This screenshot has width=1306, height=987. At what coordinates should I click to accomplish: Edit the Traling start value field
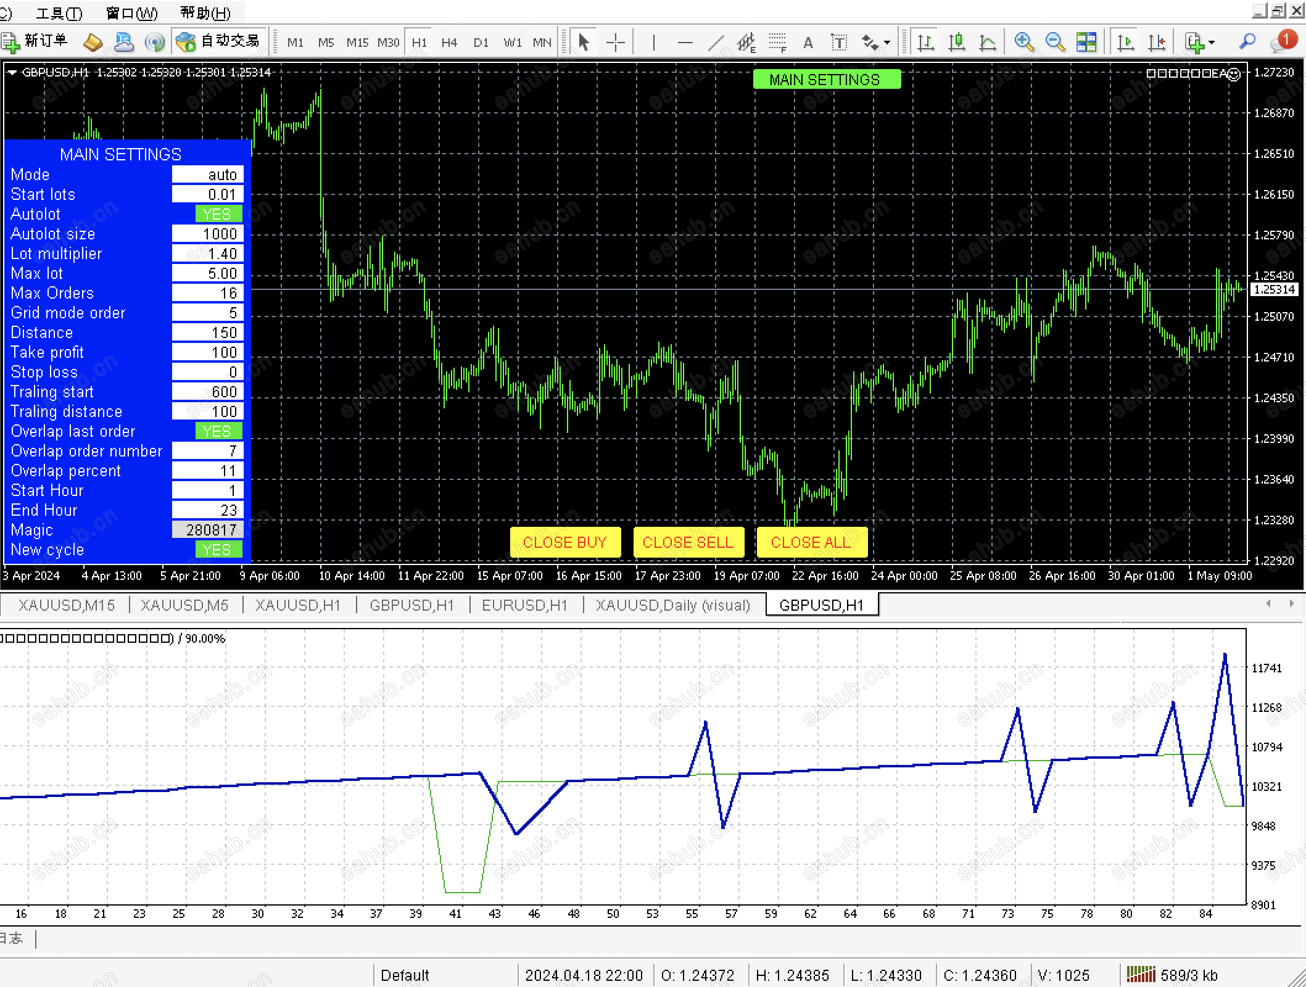click(x=208, y=392)
